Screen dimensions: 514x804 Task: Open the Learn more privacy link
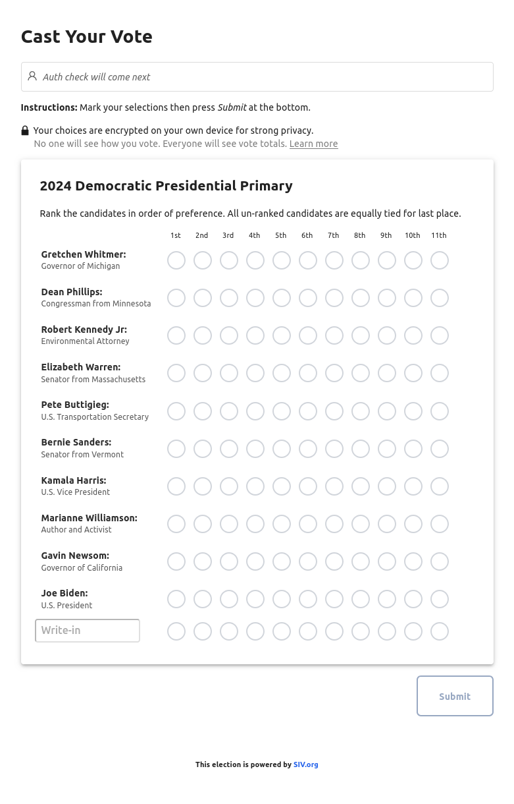313,144
